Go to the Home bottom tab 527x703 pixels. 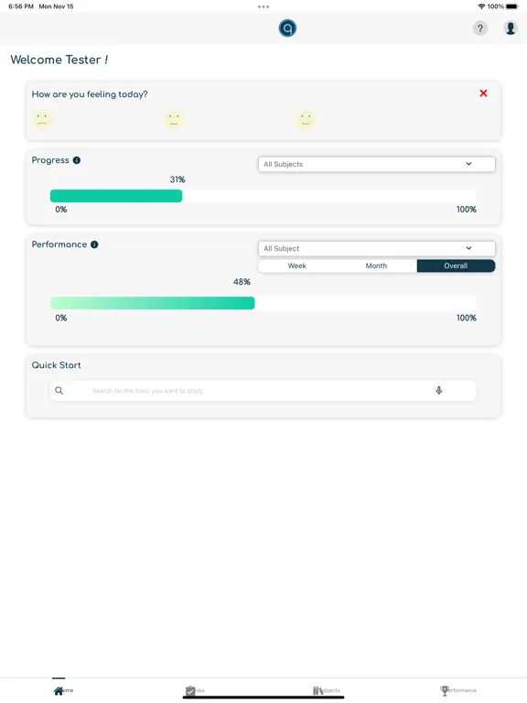(63, 690)
